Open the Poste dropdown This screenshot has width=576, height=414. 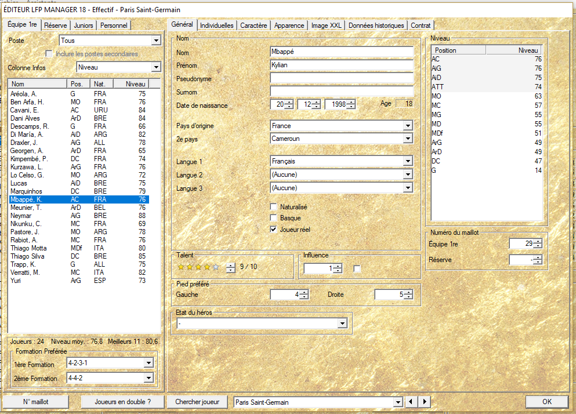tap(156, 41)
